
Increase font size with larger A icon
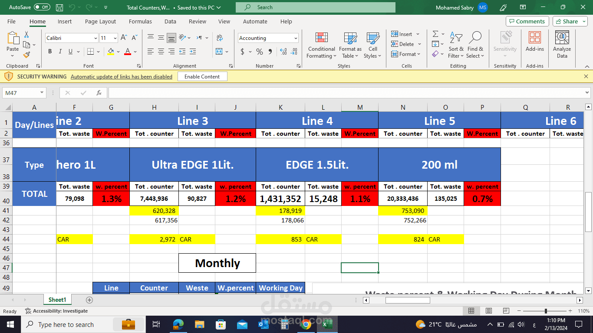124,38
